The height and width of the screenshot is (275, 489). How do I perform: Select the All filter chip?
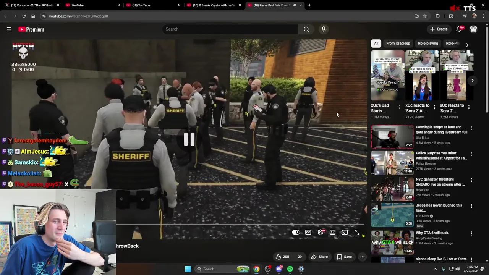376,43
